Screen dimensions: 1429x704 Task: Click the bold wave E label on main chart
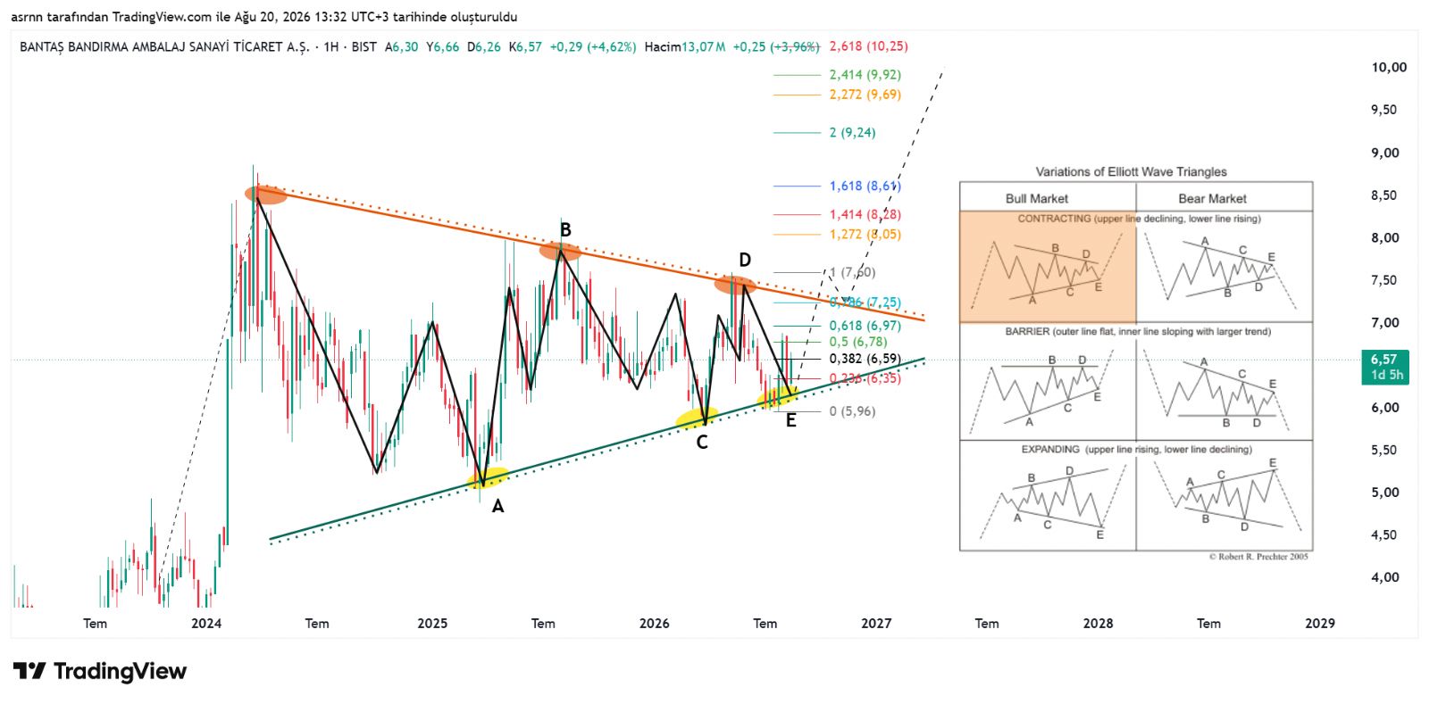point(791,420)
